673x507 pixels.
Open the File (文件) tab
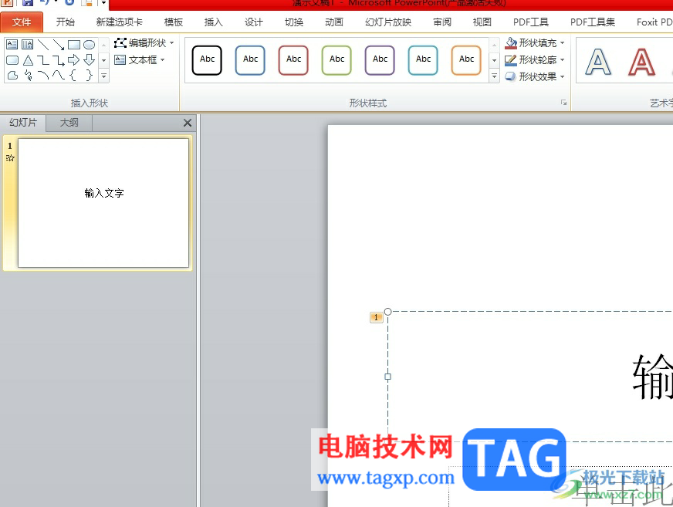[22, 22]
